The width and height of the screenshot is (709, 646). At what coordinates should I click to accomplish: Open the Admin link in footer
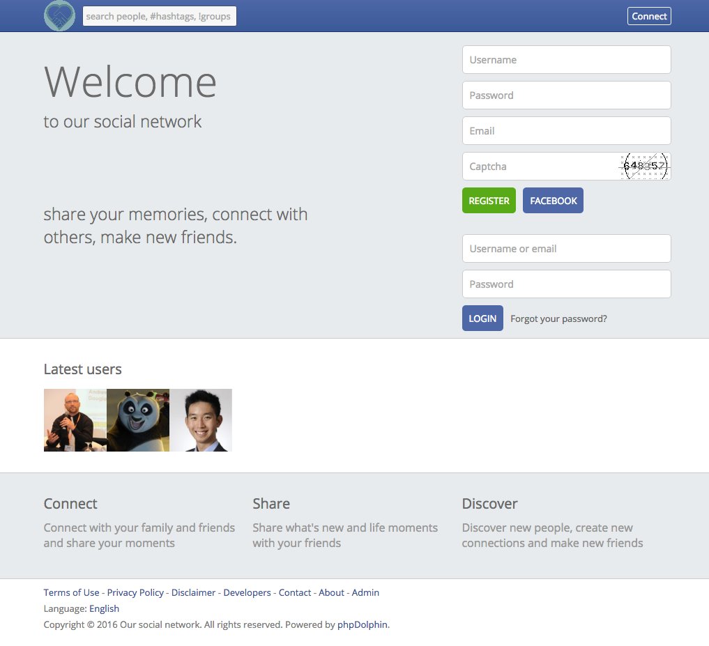[365, 592]
